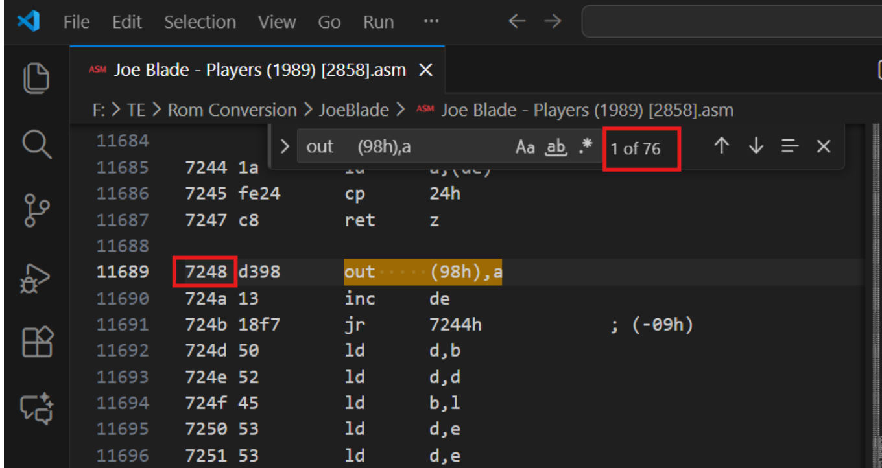882x468 pixels.
Task: Close the Joe Blade asm tab
Action: (x=425, y=70)
